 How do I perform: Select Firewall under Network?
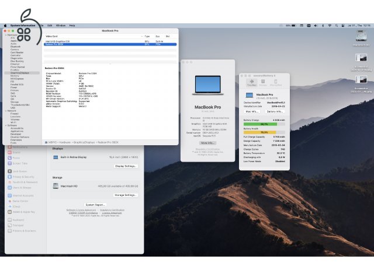15,114
